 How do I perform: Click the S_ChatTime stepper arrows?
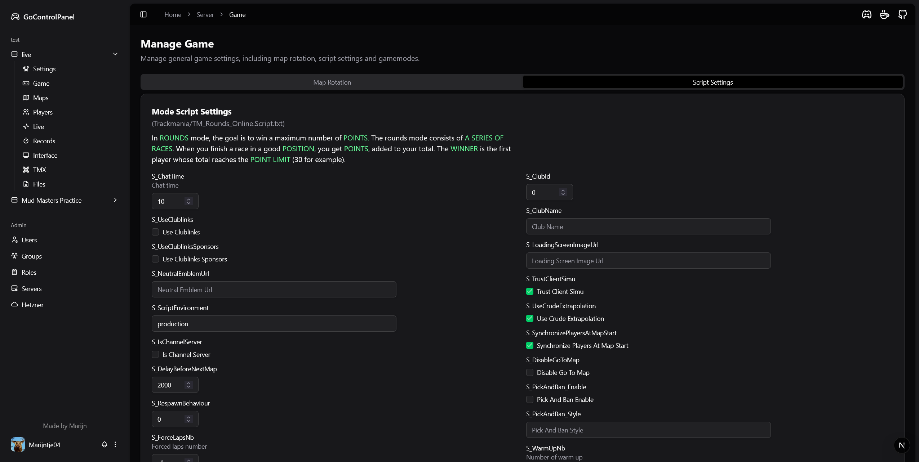188,201
